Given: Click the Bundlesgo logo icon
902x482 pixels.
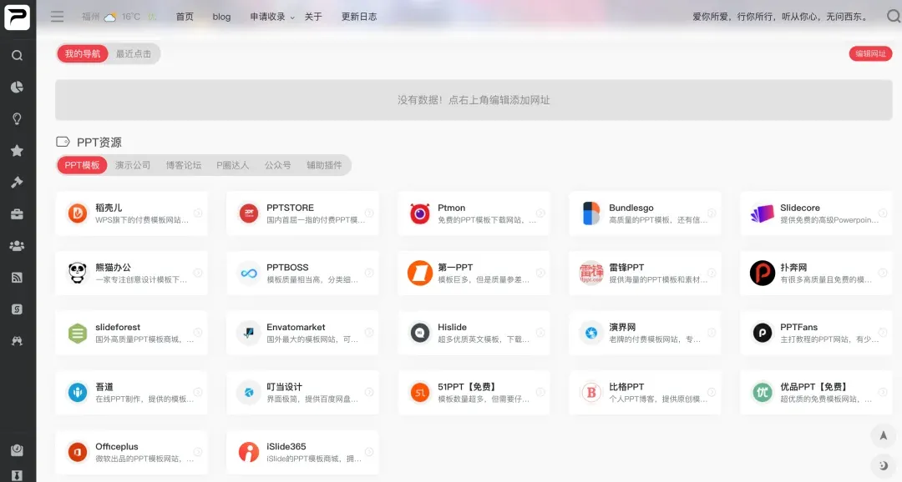Looking at the screenshot, I should [591, 213].
